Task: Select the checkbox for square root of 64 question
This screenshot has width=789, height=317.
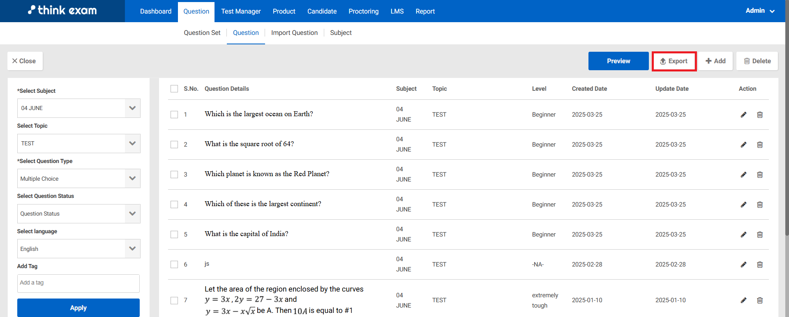Action: (x=174, y=145)
